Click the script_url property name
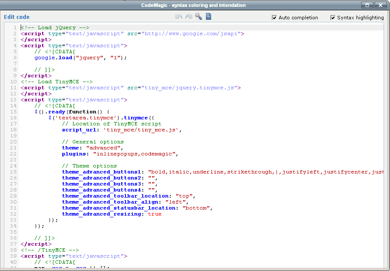The height and width of the screenshot is (271, 390). [79, 130]
